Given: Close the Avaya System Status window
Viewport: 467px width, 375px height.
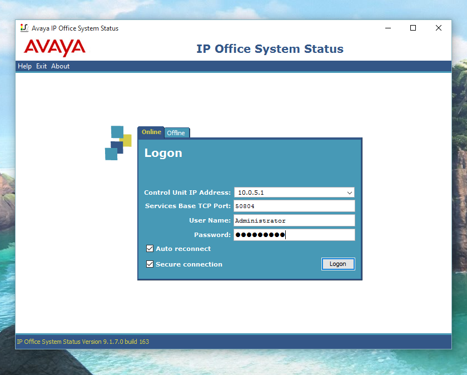Looking at the screenshot, I should pos(439,28).
